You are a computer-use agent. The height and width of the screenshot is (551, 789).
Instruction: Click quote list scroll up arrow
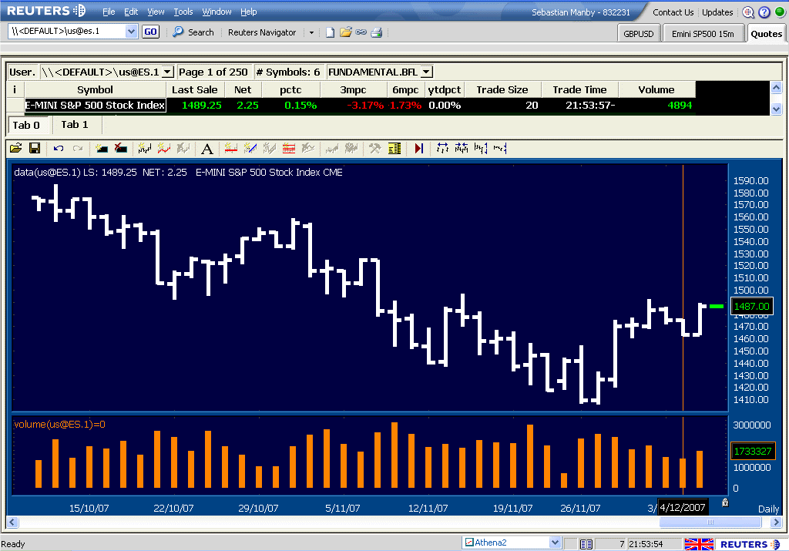click(776, 88)
